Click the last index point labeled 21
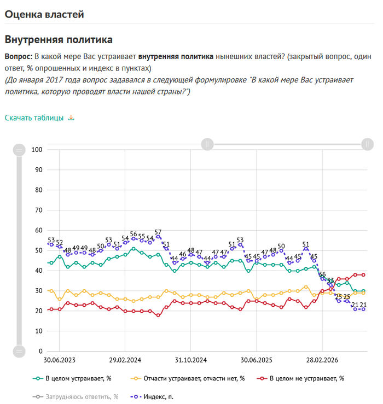This screenshot has width=383, height=404. (363, 309)
